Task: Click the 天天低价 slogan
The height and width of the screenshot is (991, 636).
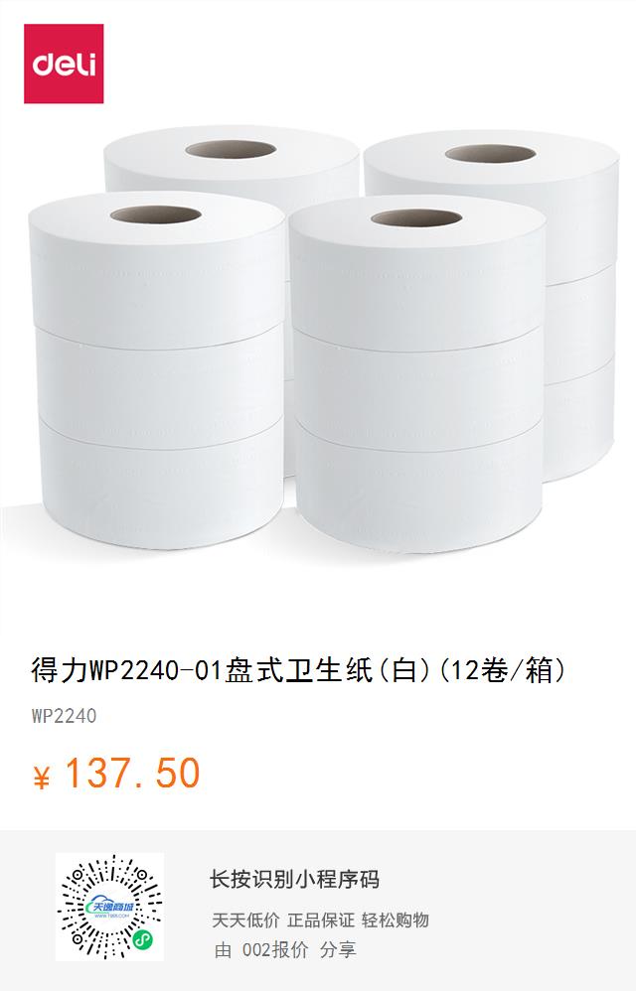Action: pos(245,920)
